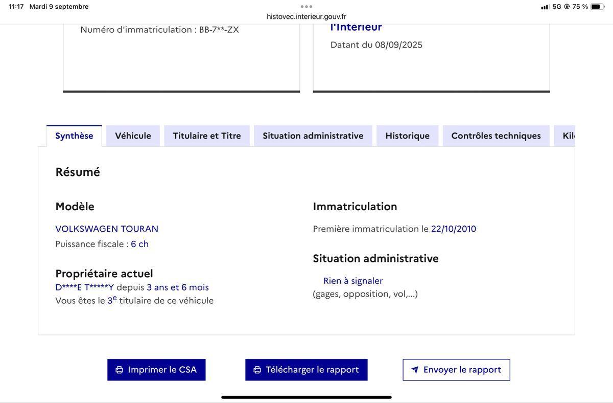Tap the home indicator bar at bottom
Viewport: 613px width, 403px height.
click(306, 397)
